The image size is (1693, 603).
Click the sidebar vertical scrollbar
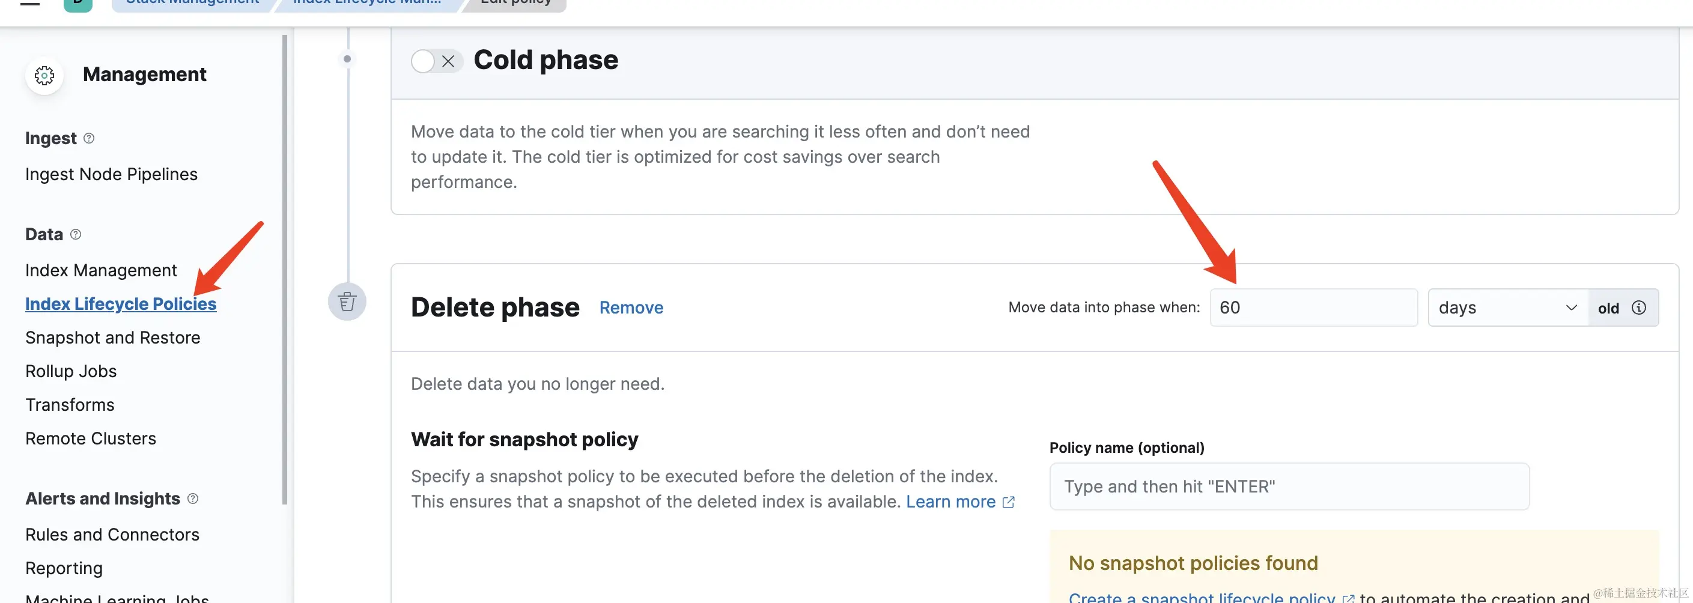285,262
